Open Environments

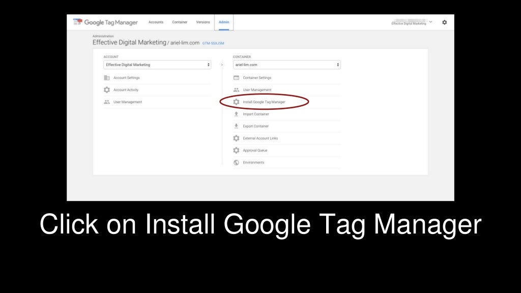(253, 162)
